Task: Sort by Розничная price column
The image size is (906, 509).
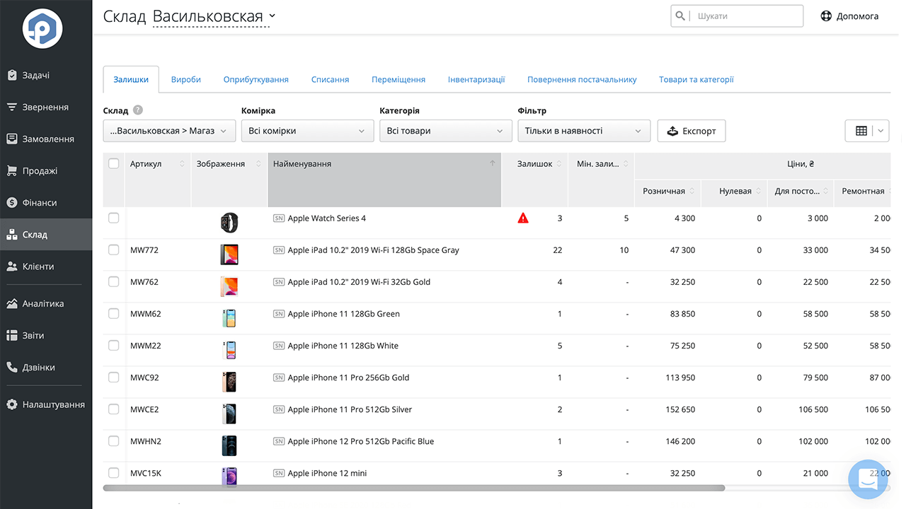Action: [692, 191]
